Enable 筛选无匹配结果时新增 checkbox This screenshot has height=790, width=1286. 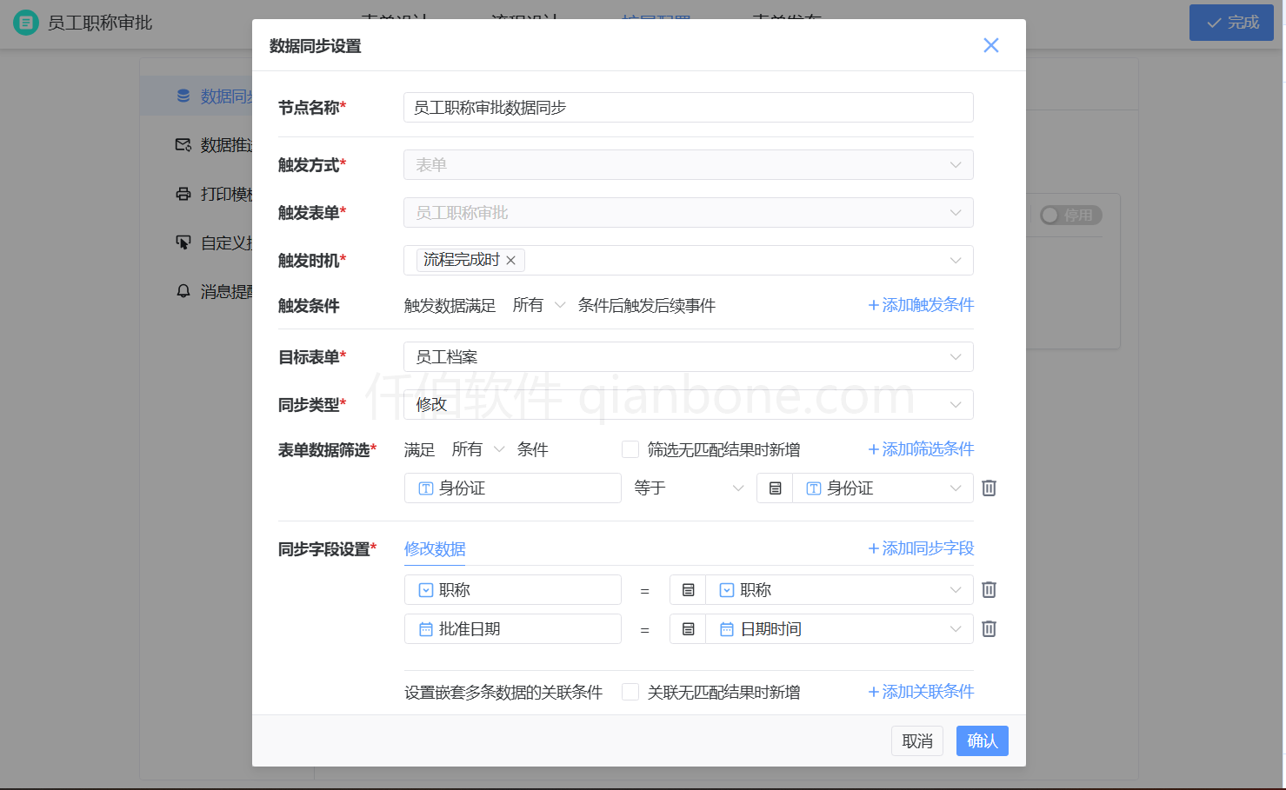click(630, 448)
